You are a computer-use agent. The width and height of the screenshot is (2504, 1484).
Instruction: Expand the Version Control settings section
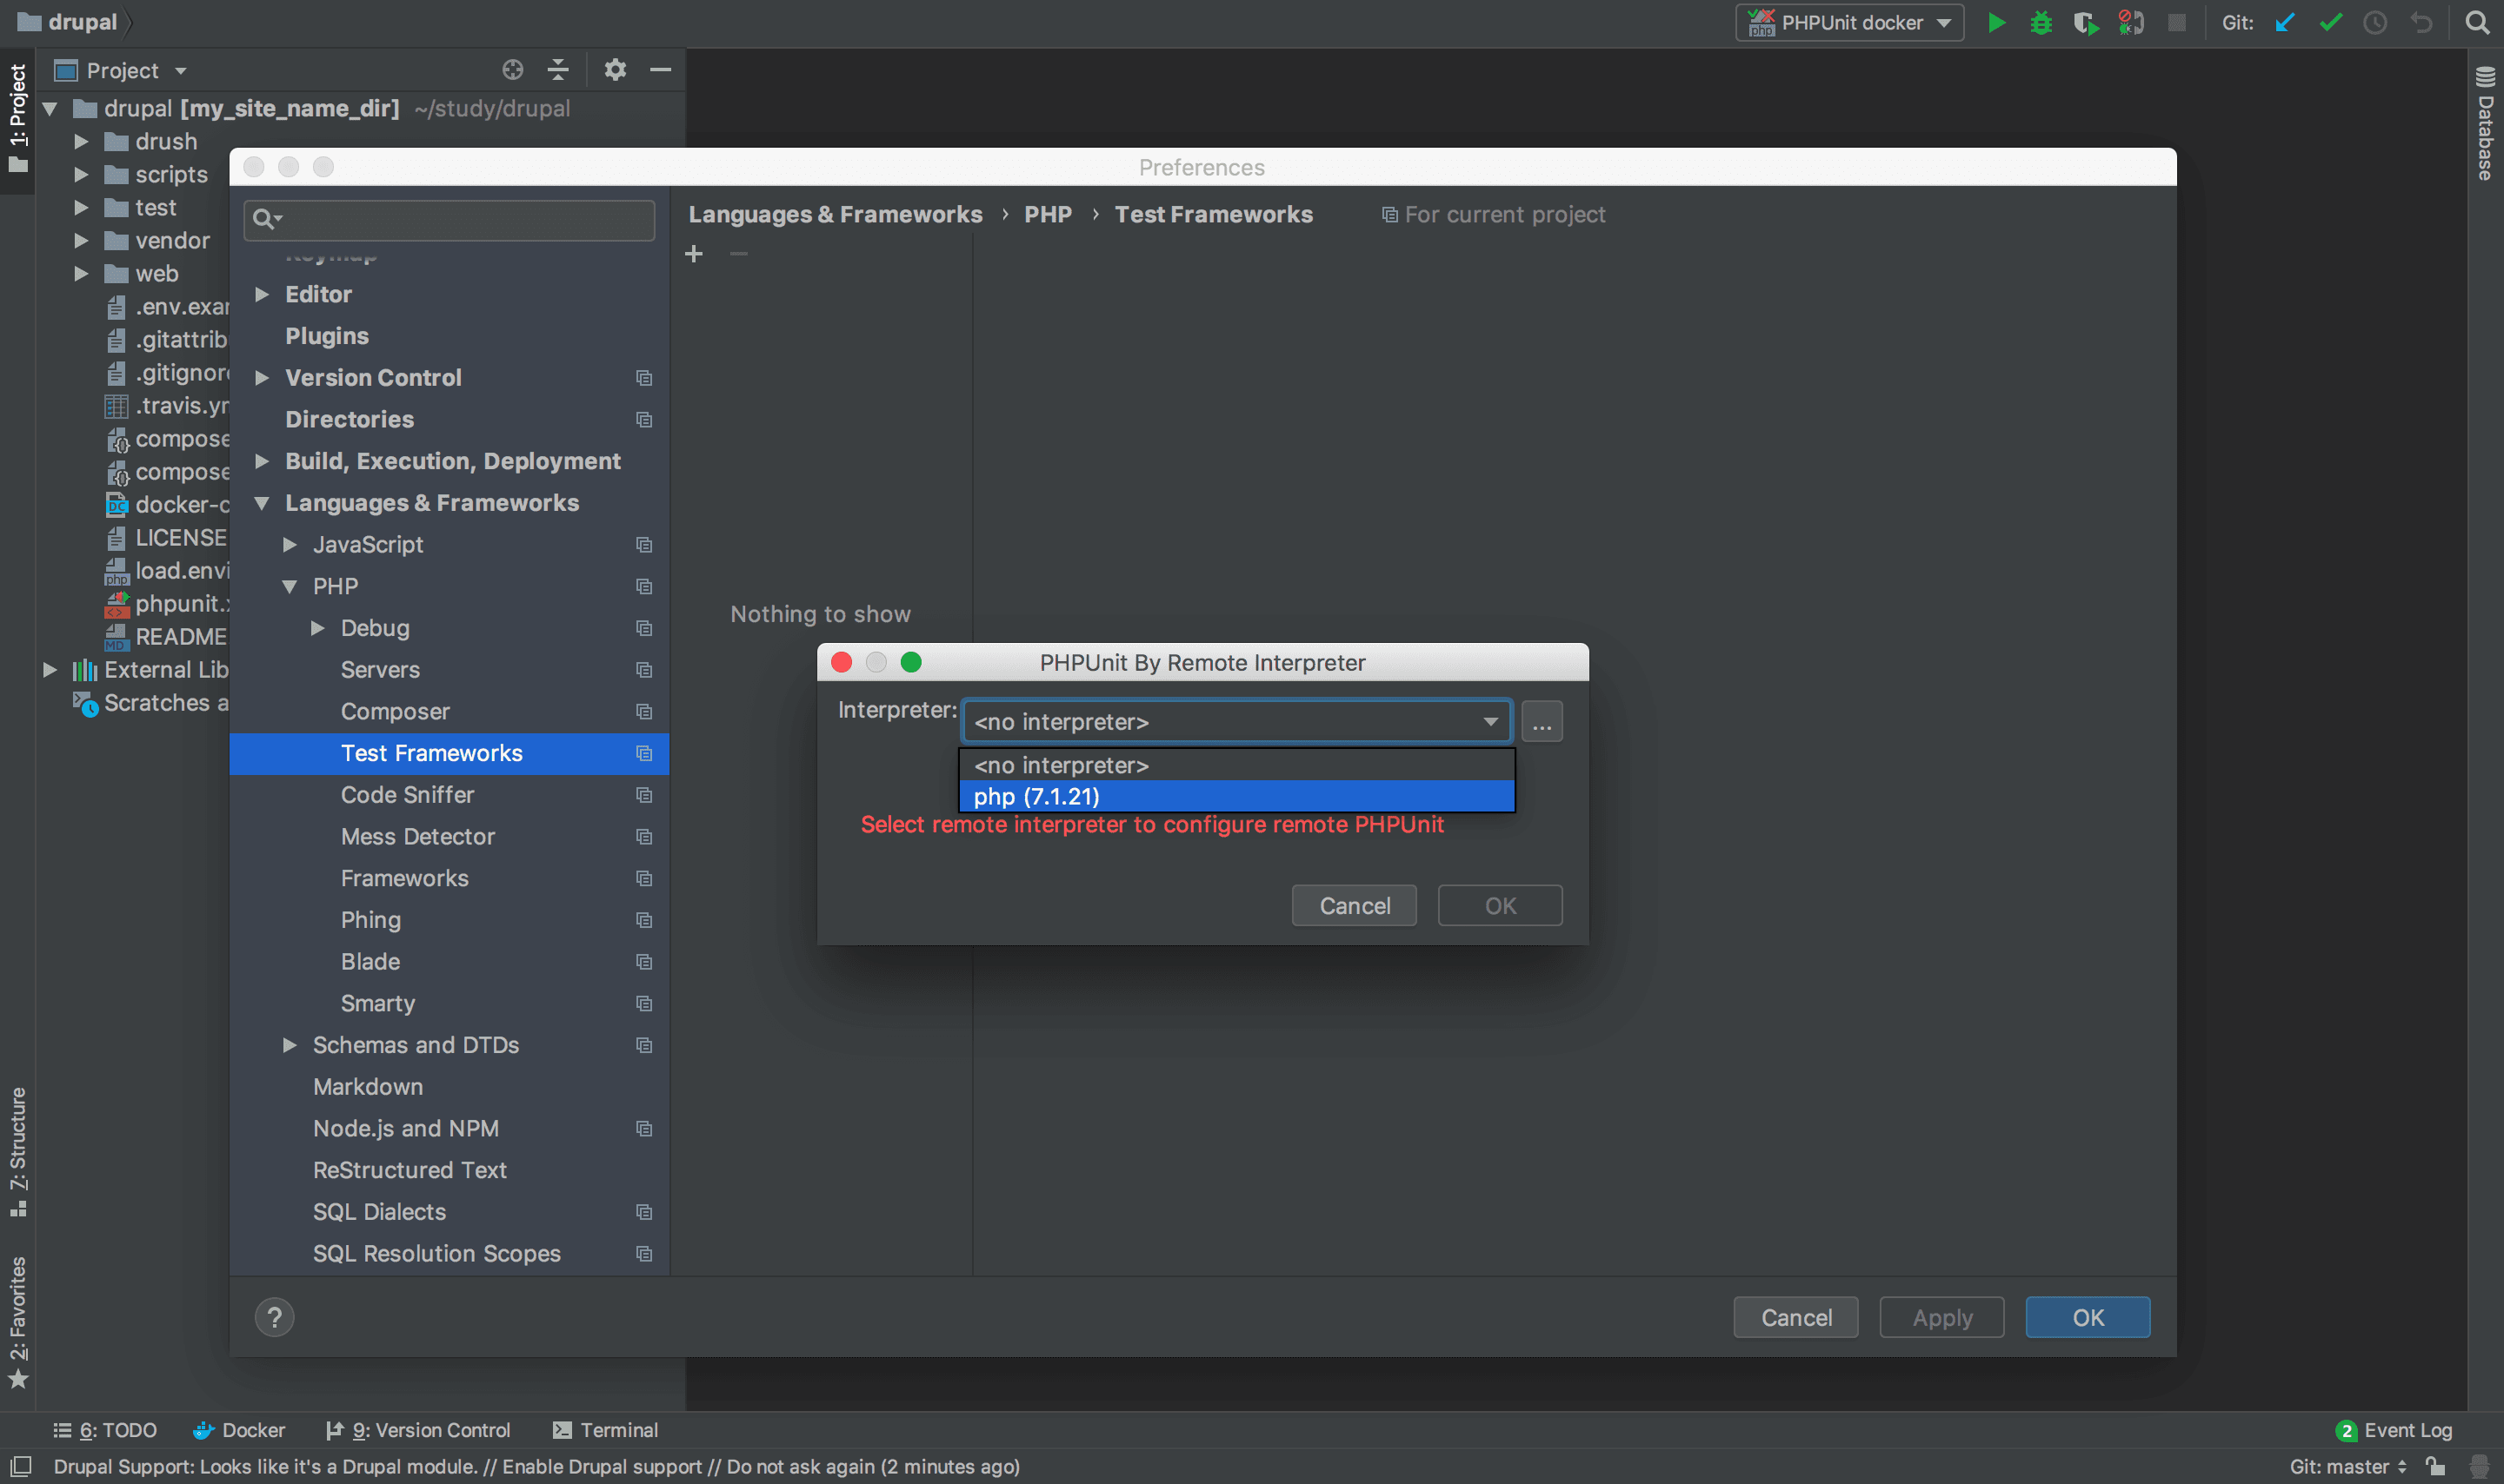click(x=262, y=377)
